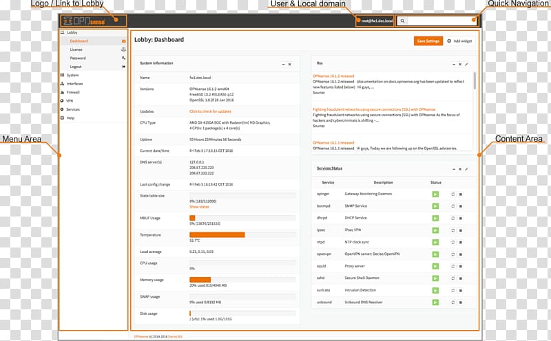Open the License menu entry
The height and width of the screenshot is (341, 551).
pyautogui.click(x=76, y=49)
